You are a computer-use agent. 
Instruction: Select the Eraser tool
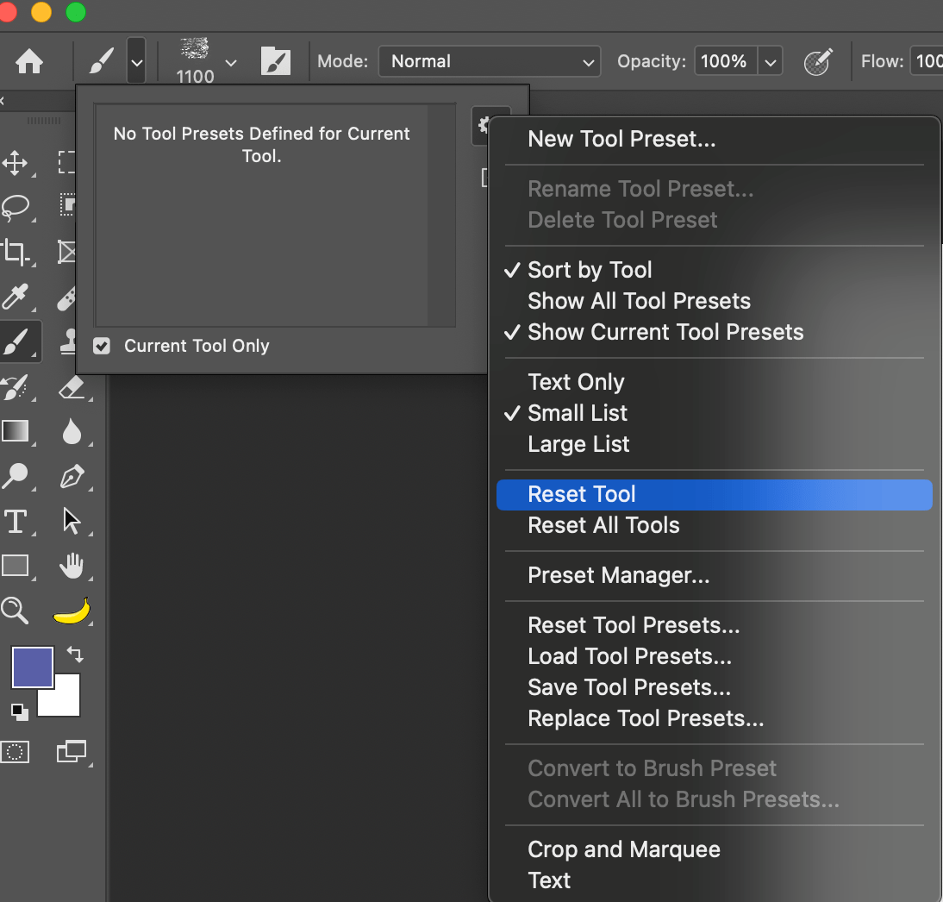pos(72,387)
